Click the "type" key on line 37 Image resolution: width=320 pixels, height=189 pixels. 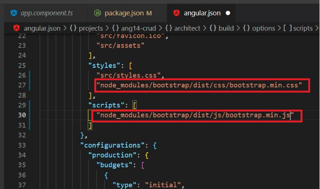124,185
